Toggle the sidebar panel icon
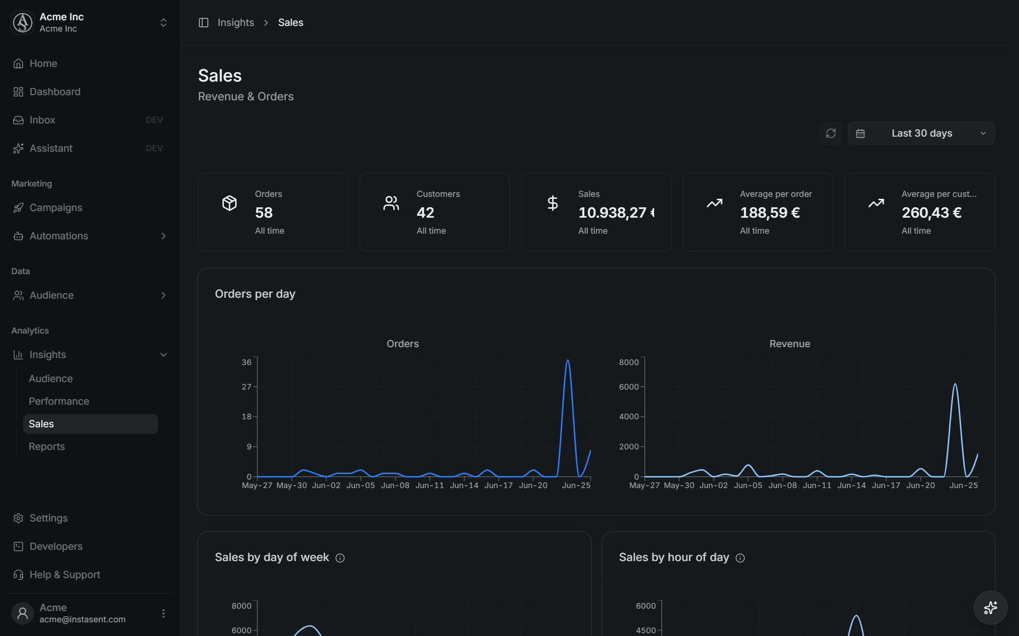 [204, 23]
